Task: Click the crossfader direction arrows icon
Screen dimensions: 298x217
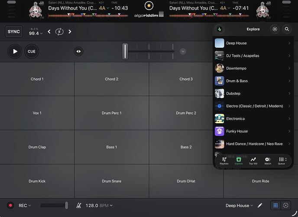Action: click(78, 51)
